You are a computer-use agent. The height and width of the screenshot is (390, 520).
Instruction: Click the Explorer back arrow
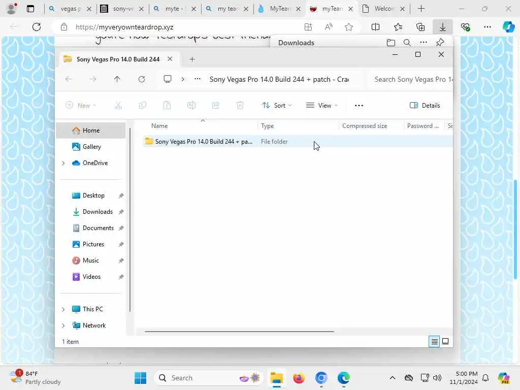(x=69, y=79)
